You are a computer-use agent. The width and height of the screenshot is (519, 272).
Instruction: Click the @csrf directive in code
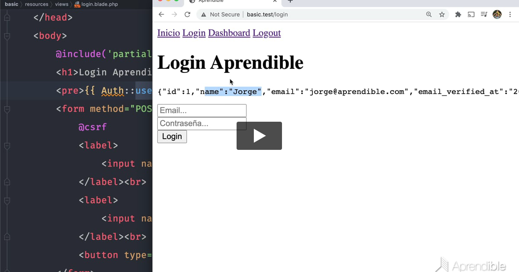tap(93, 127)
